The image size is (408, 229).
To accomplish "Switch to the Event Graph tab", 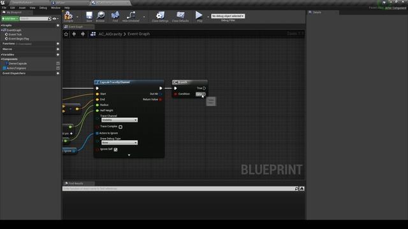I will pos(78,27).
